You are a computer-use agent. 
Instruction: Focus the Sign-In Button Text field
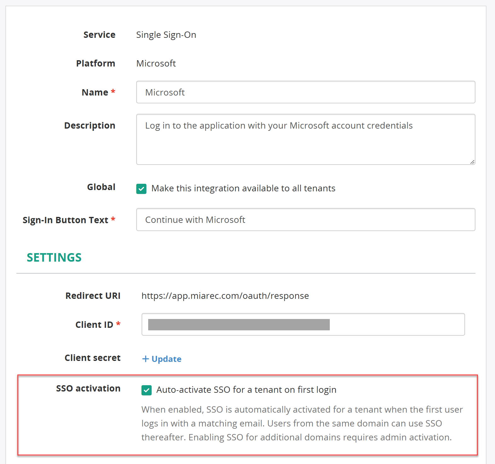tap(306, 219)
